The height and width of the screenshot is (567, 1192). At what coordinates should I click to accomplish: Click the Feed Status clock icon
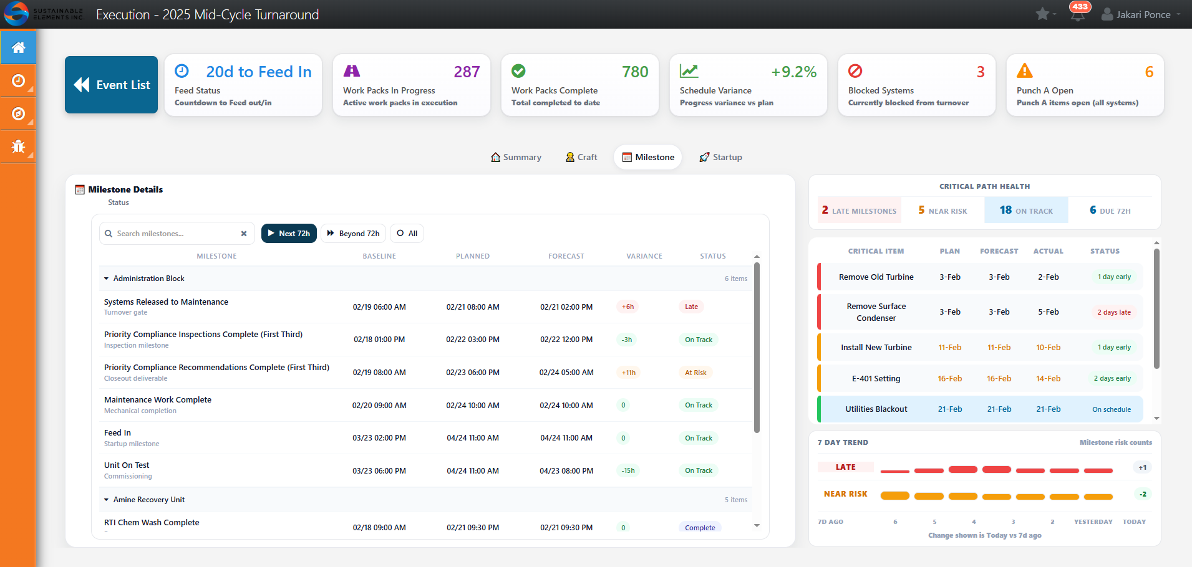[x=182, y=71]
